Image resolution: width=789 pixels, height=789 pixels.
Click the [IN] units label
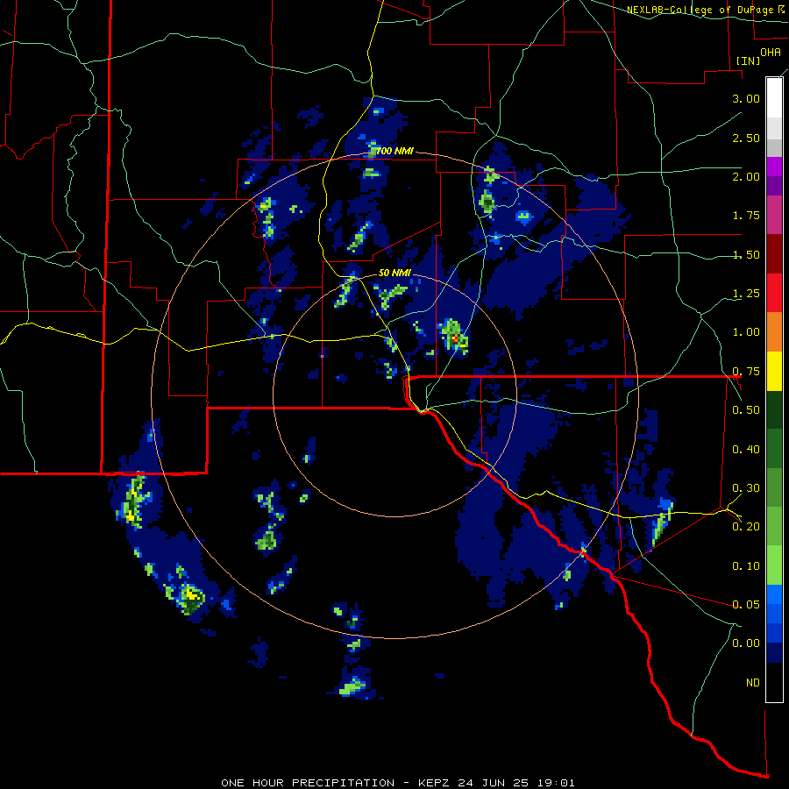[748, 60]
